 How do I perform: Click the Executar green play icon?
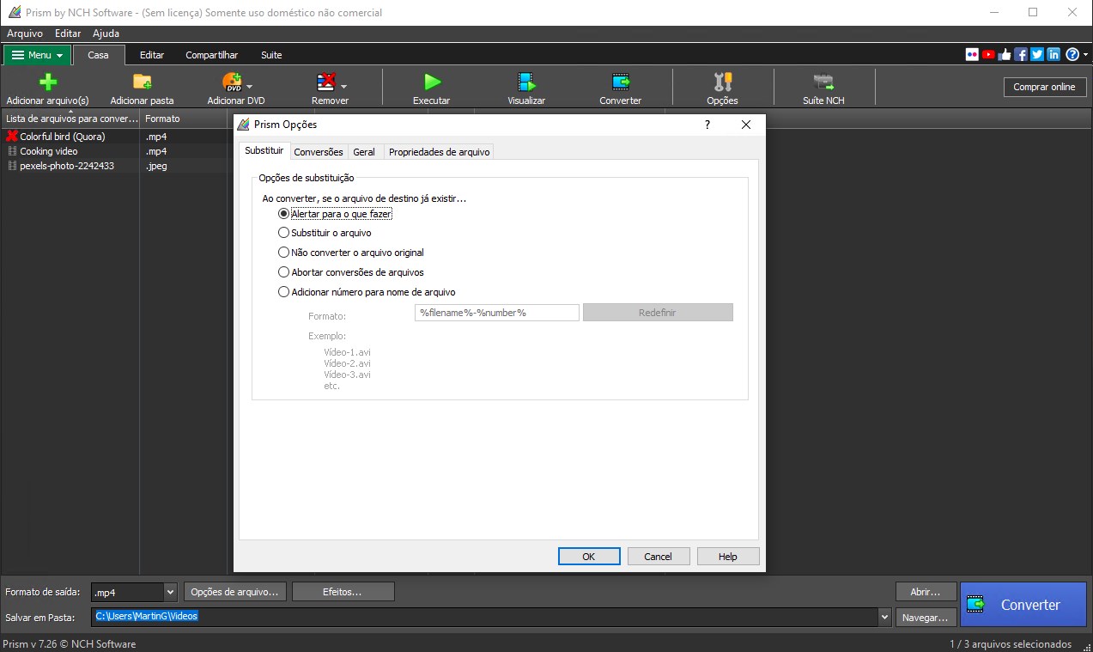431,82
